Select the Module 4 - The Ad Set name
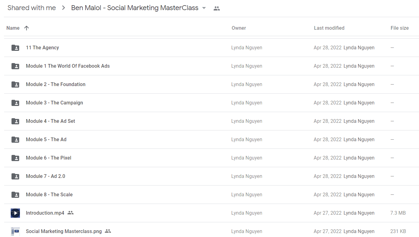This screenshot has height=237, width=419. [51, 121]
